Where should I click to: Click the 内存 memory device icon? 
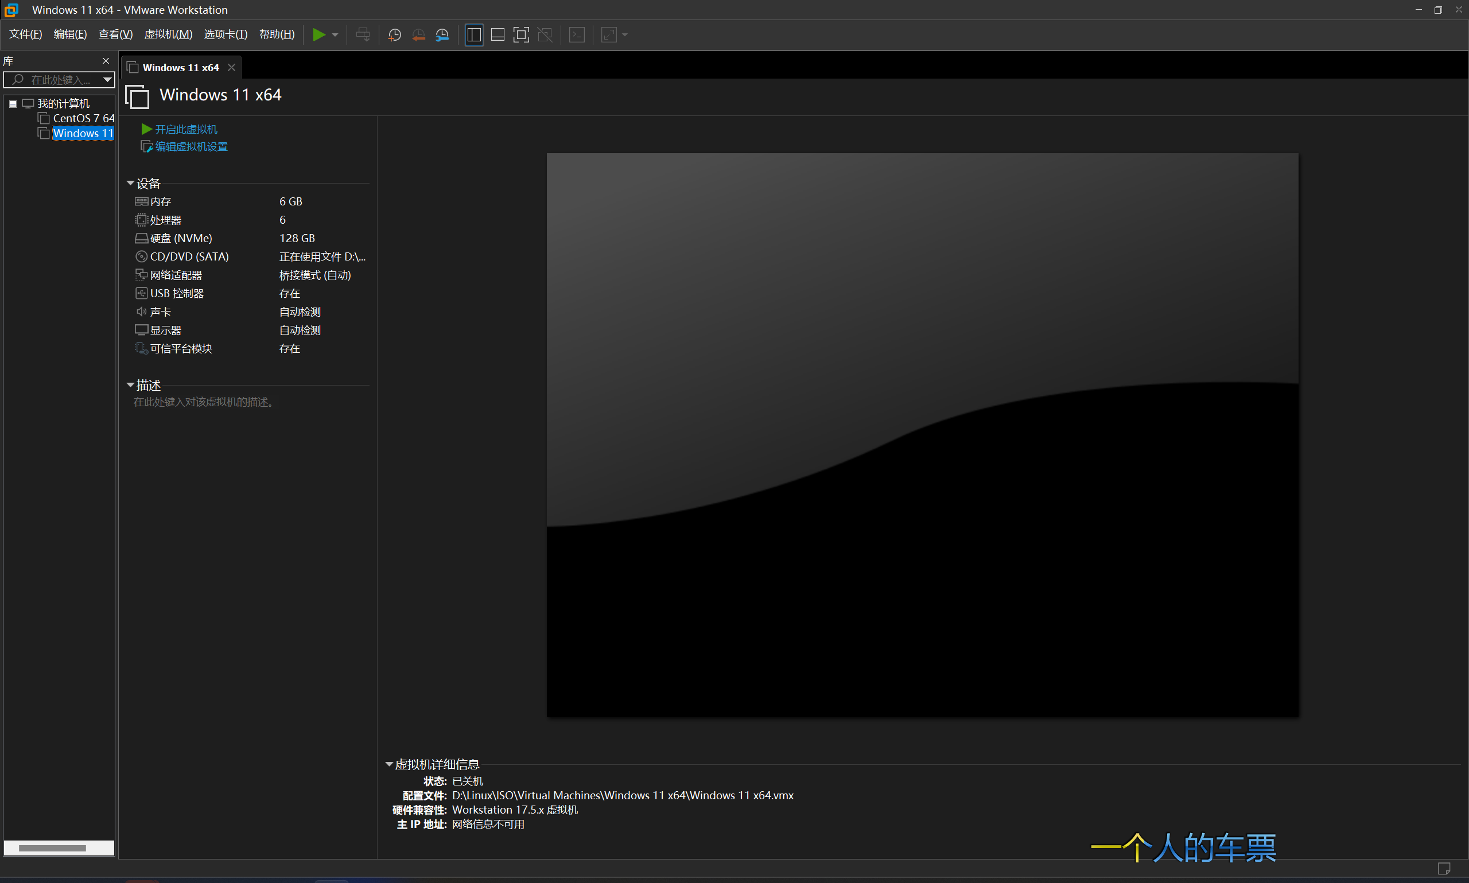coord(142,202)
